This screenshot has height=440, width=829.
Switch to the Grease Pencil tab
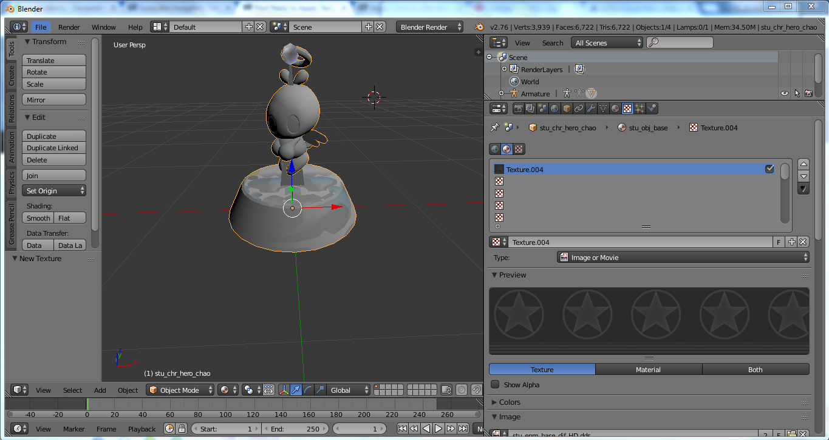click(12, 224)
